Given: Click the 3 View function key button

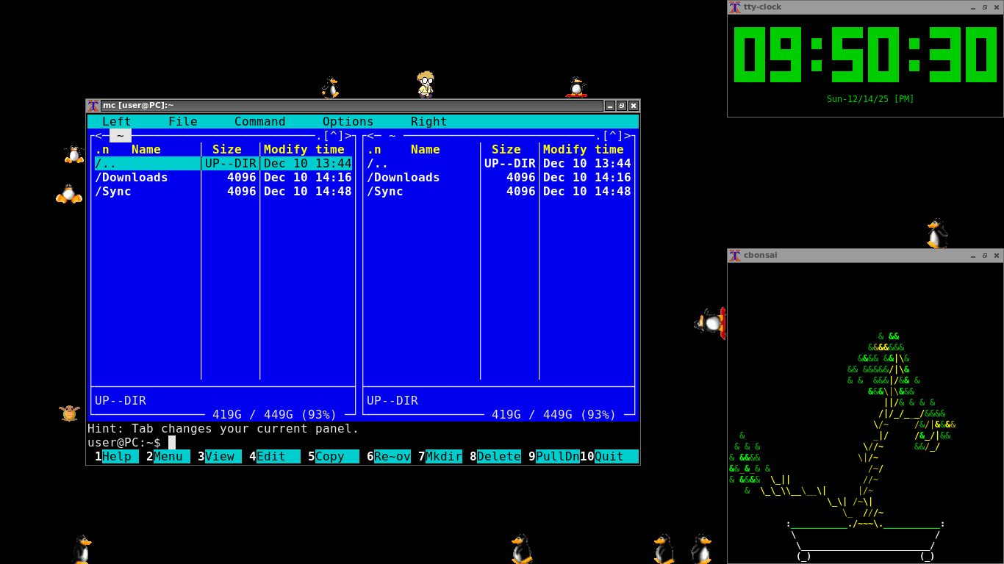Looking at the screenshot, I should coord(220,456).
